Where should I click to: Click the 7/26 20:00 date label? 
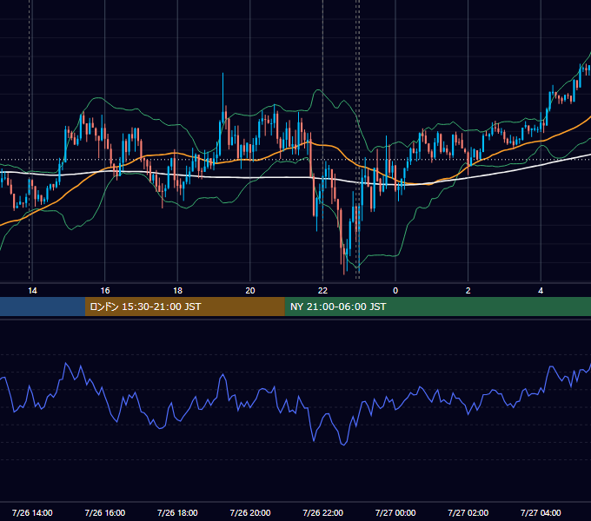(250, 512)
